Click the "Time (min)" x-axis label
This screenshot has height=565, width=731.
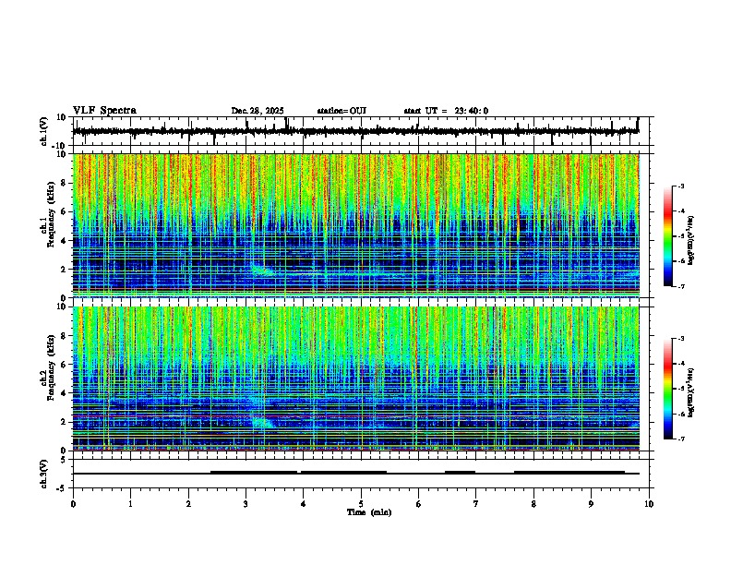click(369, 512)
